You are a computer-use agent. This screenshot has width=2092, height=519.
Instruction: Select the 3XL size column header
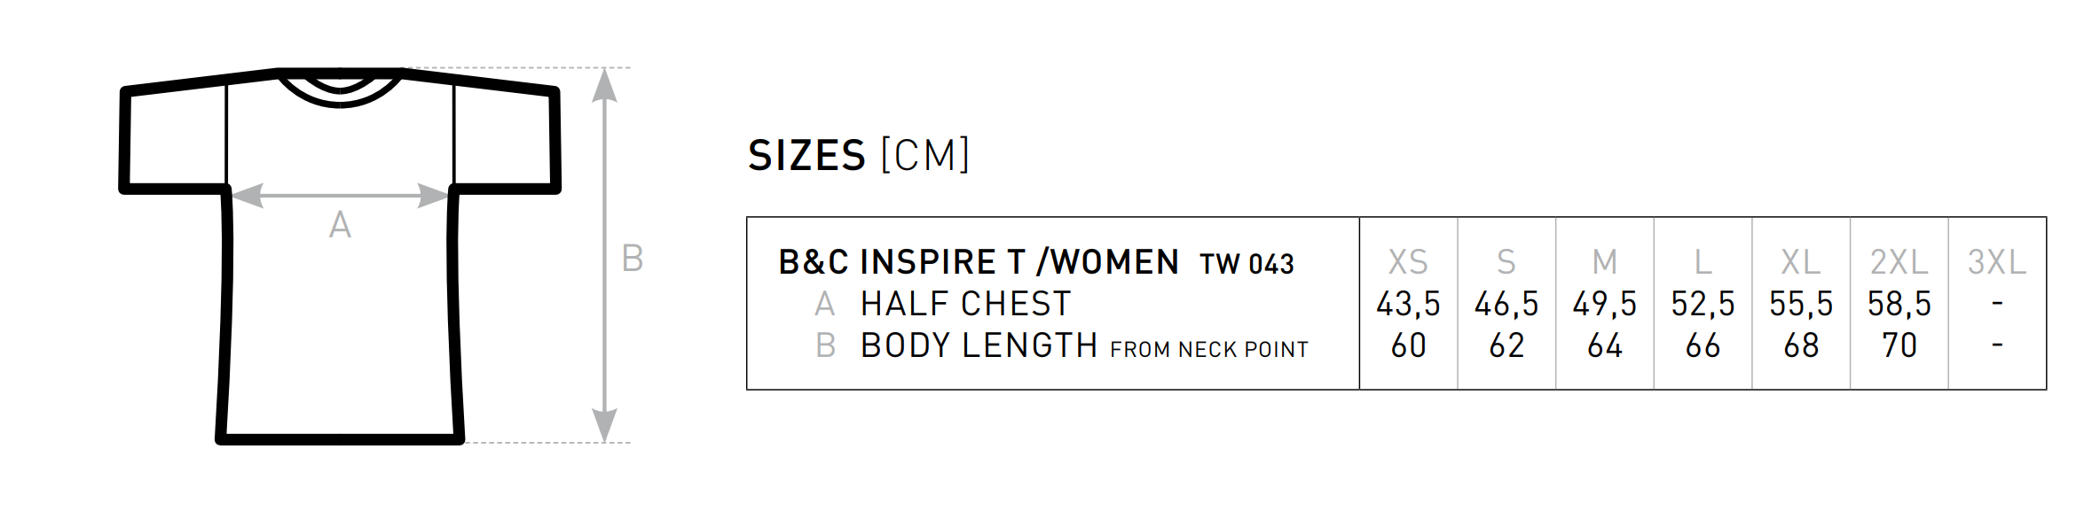[x=1997, y=262]
